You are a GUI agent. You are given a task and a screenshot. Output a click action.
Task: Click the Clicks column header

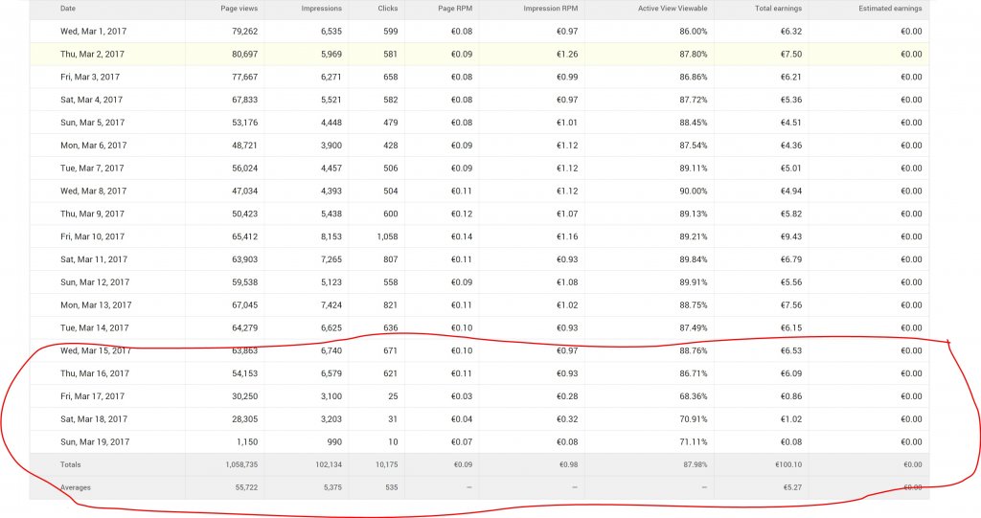[387, 8]
